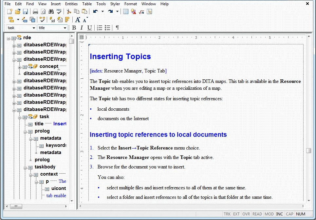Paste from the clipboard
The image size is (316, 220).
(84, 12)
